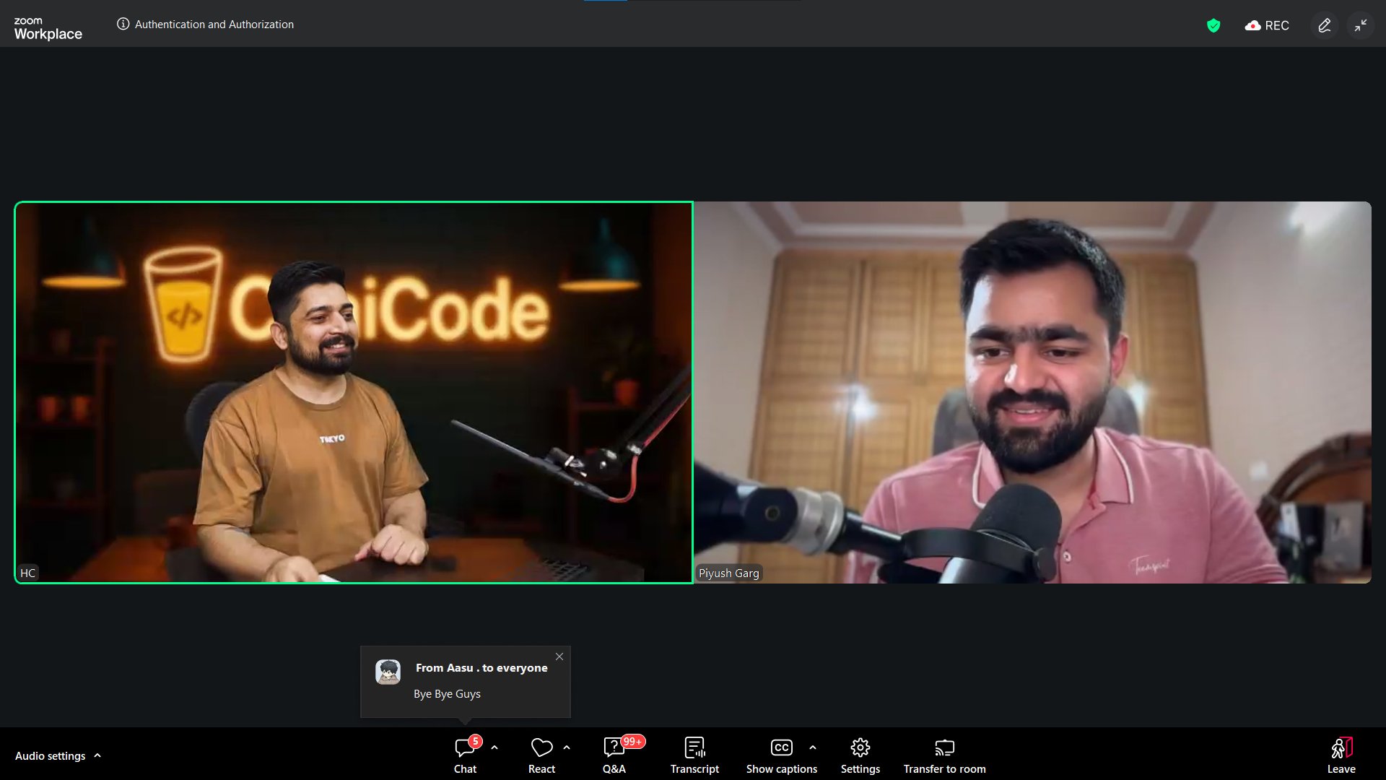Click the green encryption shield icon
The height and width of the screenshot is (780, 1386).
pos(1213,25)
